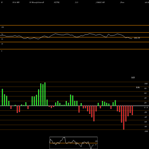
Task: Click the -100 label on the MR axis
Action: point(146,131)
